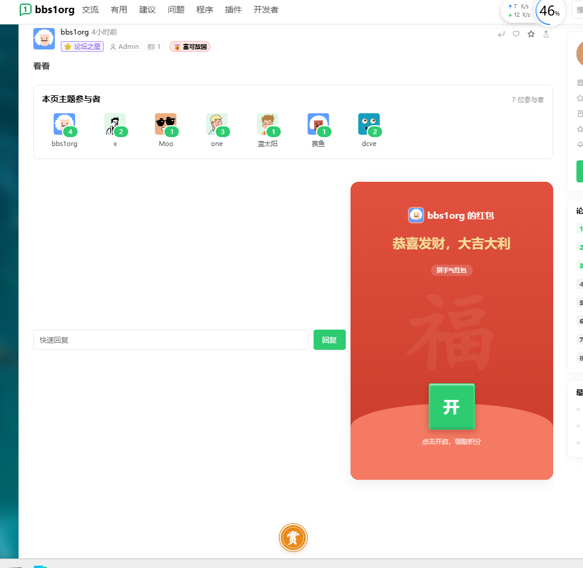
Task: Click the Admin role tag
Action: pos(124,46)
